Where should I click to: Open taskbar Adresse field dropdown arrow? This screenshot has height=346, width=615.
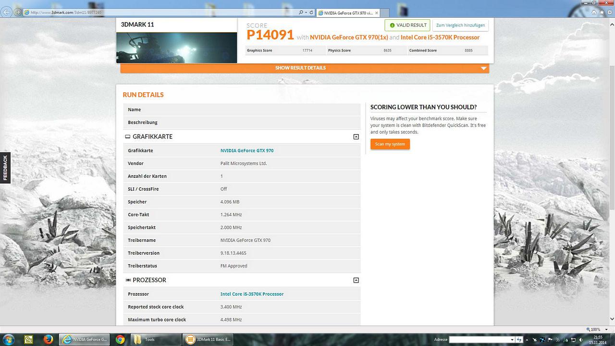pos(512,339)
